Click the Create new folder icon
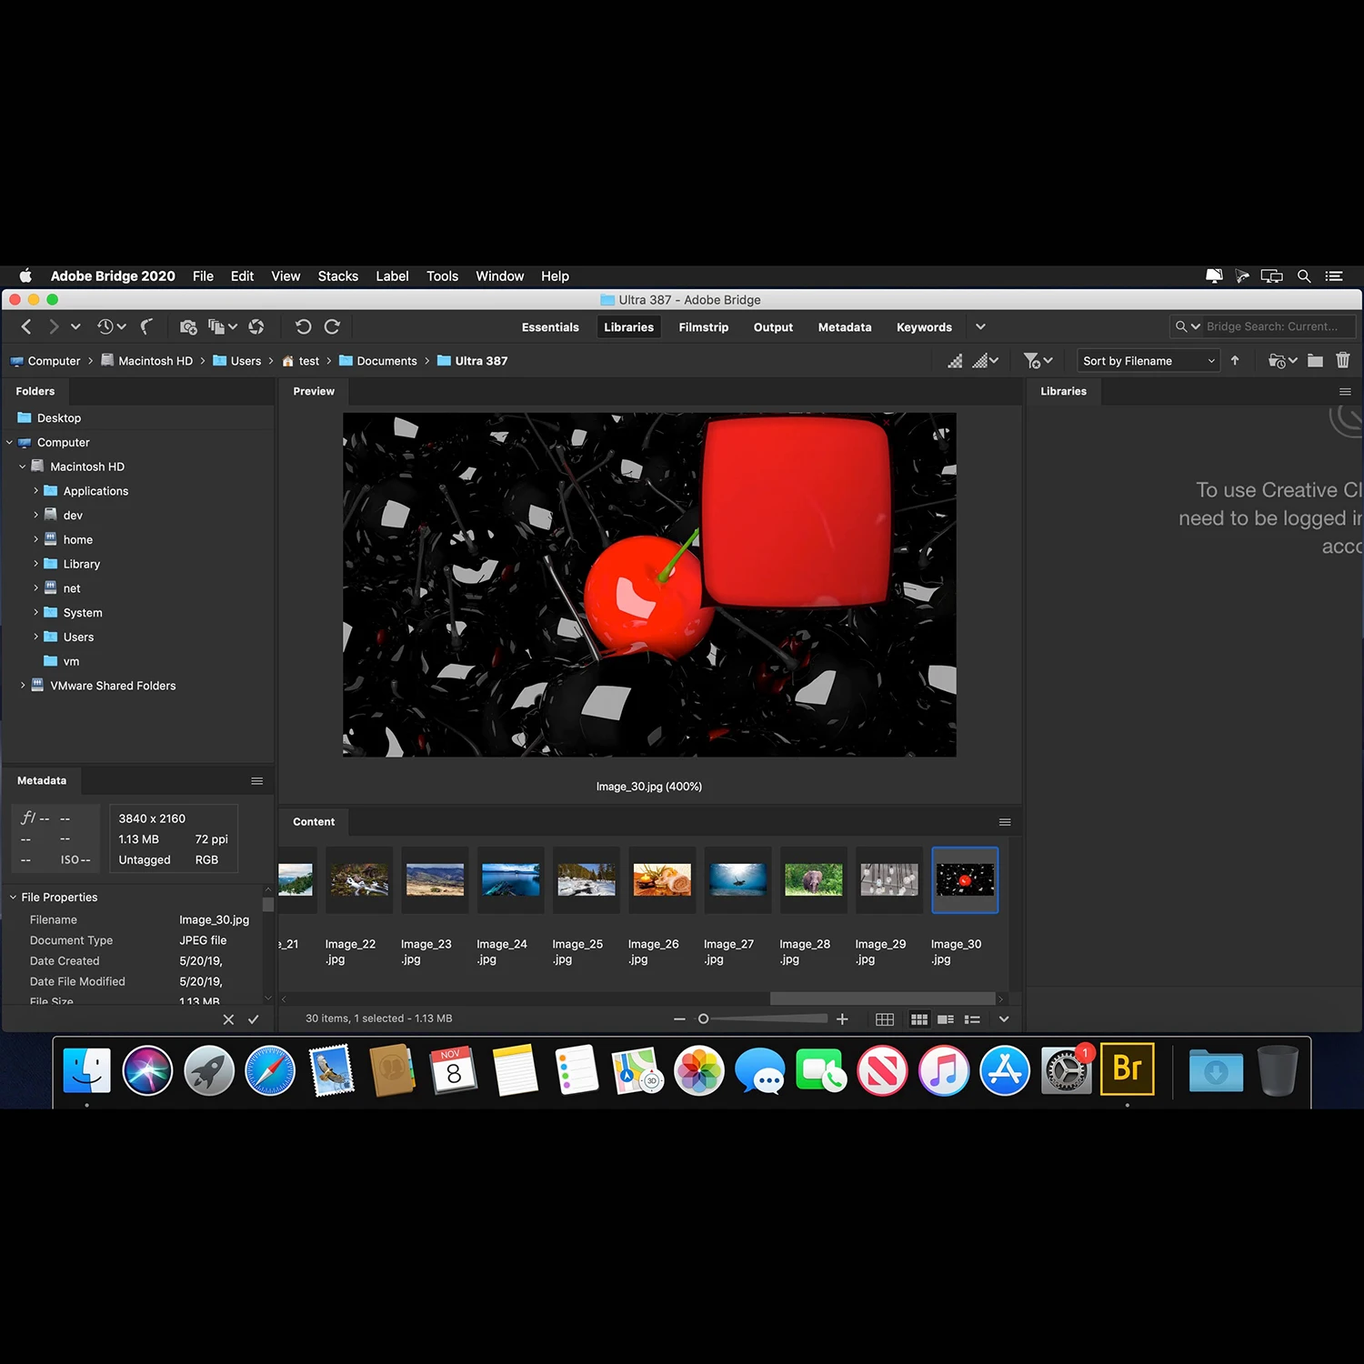This screenshot has width=1364, height=1364. [x=1315, y=361]
